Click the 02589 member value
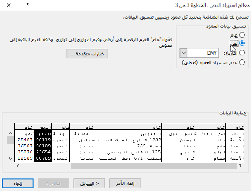The image size is (251, 191). (25, 158)
